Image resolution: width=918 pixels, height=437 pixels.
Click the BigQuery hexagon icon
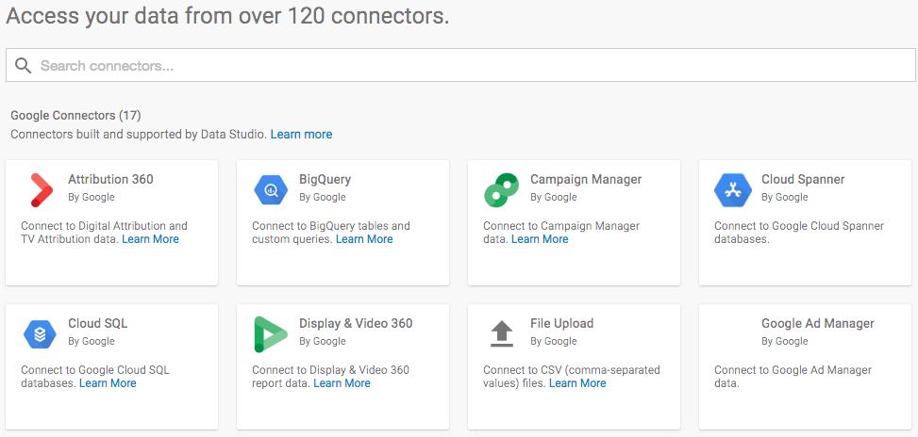pyautogui.click(x=271, y=189)
